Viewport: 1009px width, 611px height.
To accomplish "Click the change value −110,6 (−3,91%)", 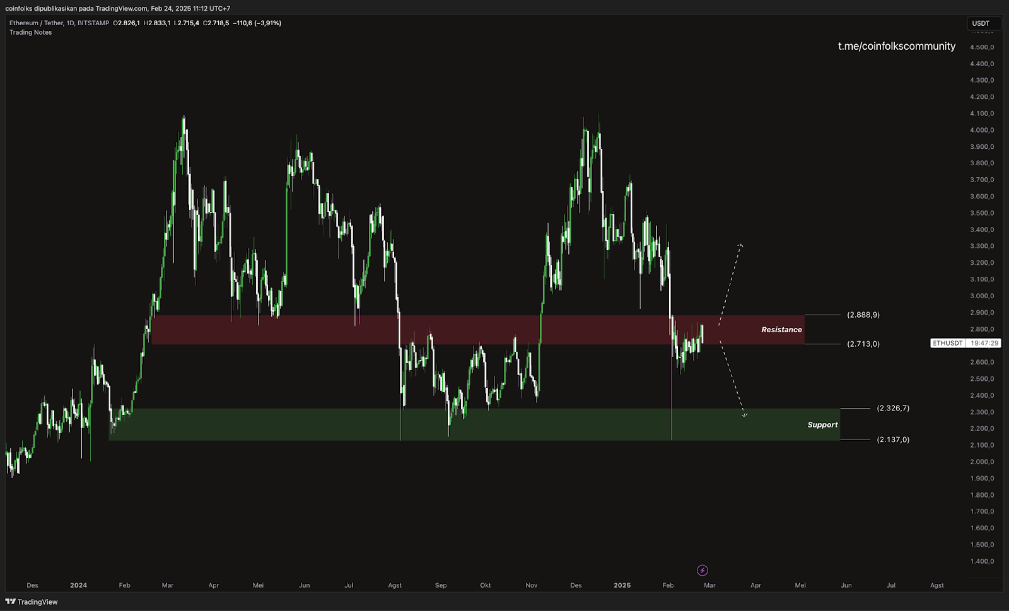I will coord(257,23).
